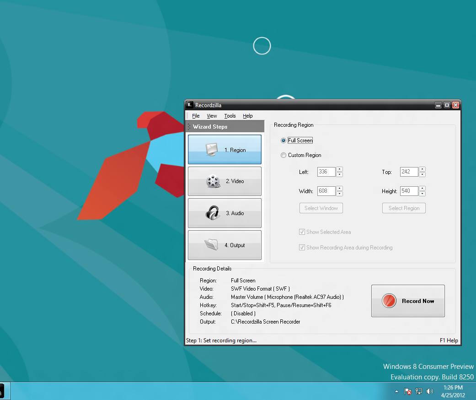Open the File menu

[x=196, y=116]
